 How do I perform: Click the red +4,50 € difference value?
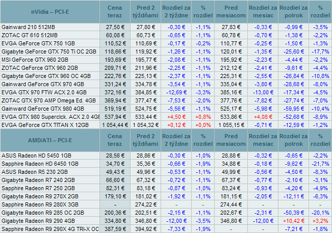pos(176,117)
